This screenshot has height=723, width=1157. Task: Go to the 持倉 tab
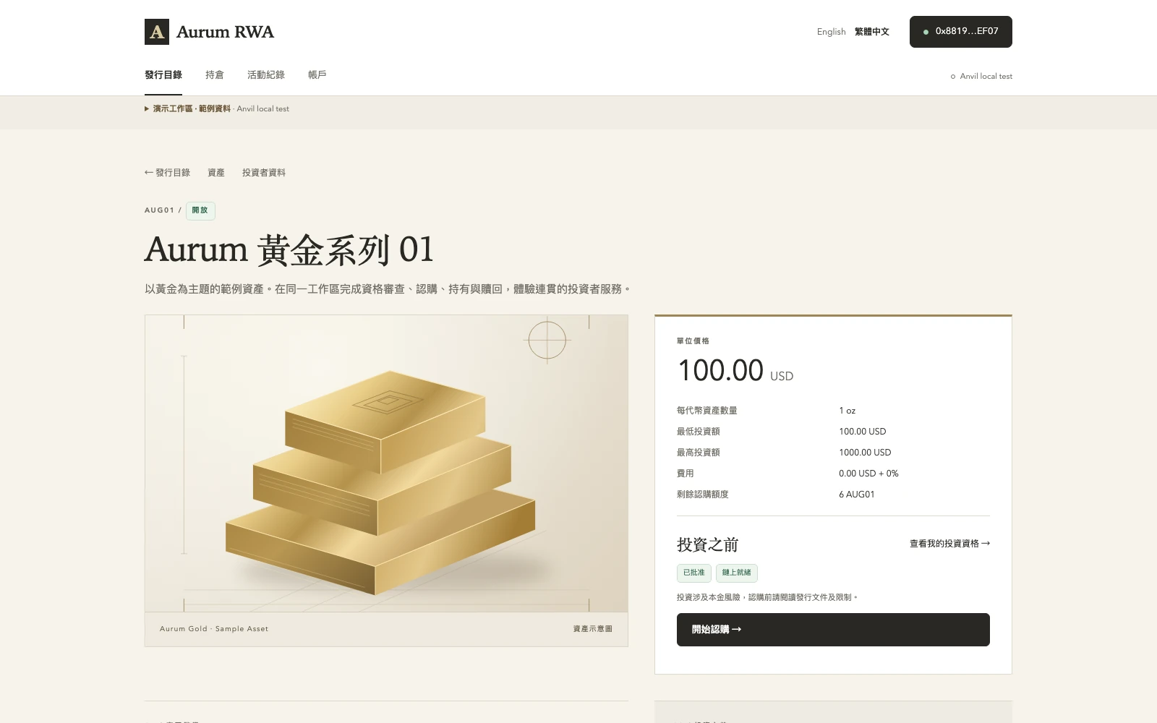pyautogui.click(x=215, y=75)
